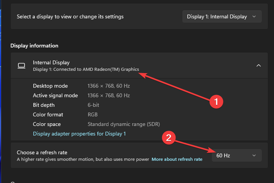Open the Display 1: Internal Display dropdown

point(222,16)
